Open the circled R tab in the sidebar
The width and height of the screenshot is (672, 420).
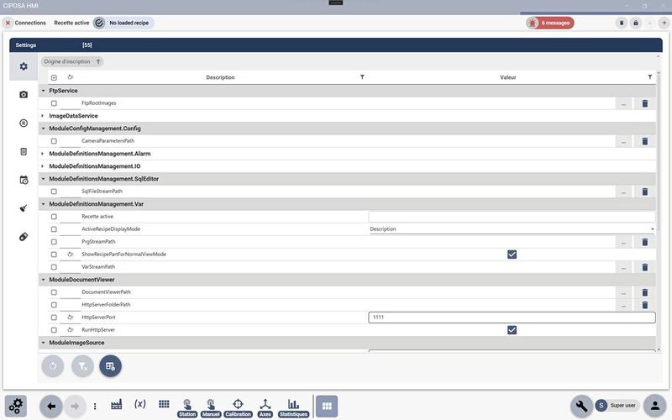click(x=24, y=123)
